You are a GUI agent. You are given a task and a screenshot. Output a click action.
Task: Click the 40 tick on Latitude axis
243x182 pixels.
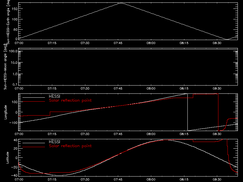pos(15,140)
